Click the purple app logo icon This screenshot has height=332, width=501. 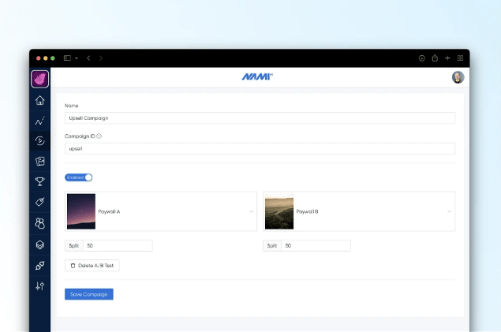[39, 79]
